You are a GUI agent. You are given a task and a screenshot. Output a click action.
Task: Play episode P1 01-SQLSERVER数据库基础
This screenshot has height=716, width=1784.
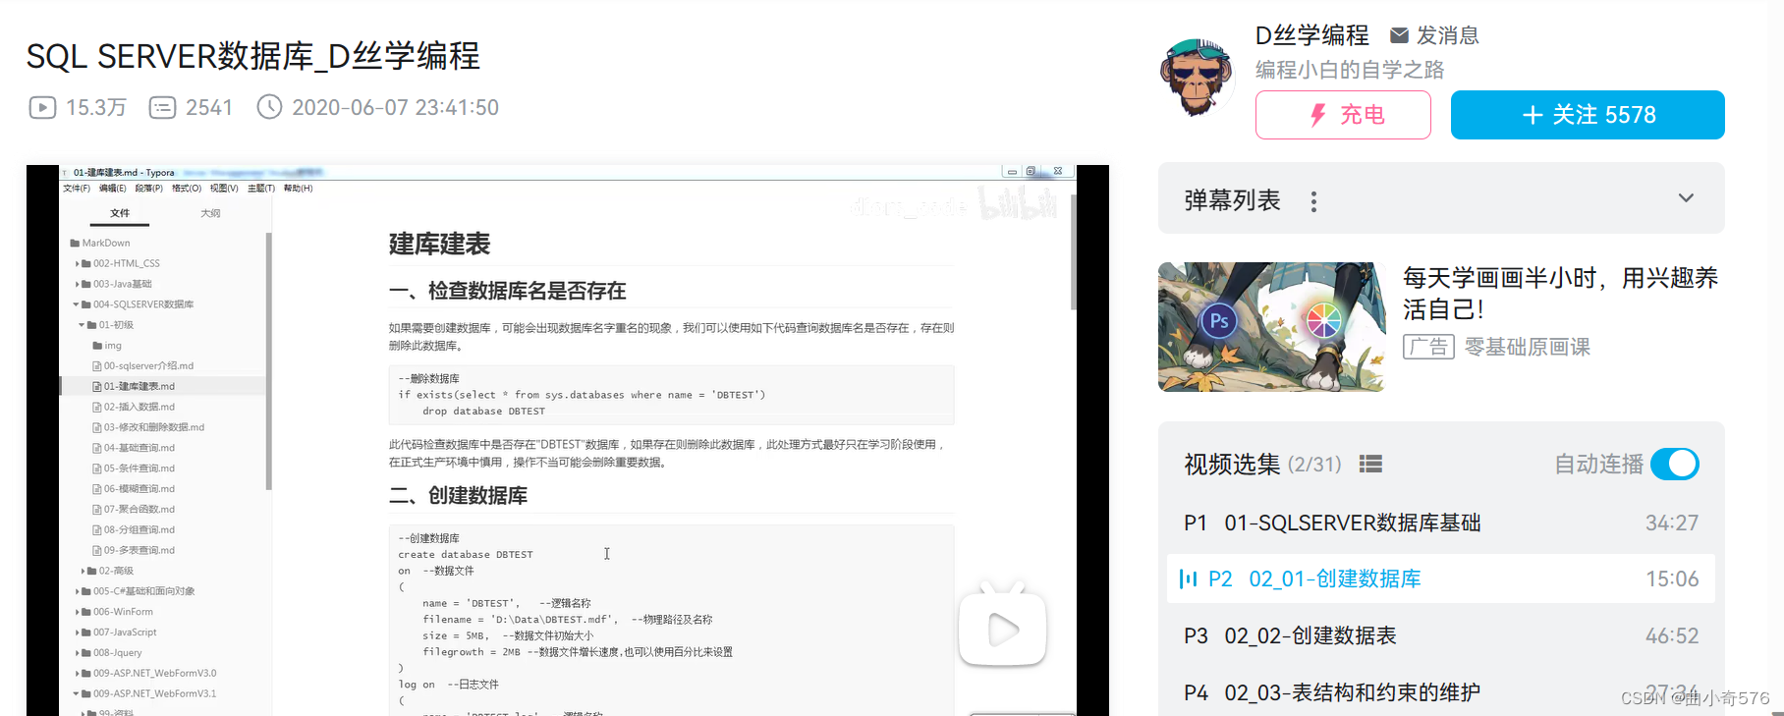point(1441,523)
